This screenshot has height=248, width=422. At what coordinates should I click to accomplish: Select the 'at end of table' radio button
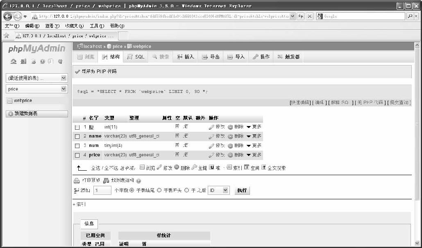pyautogui.click(x=132, y=190)
